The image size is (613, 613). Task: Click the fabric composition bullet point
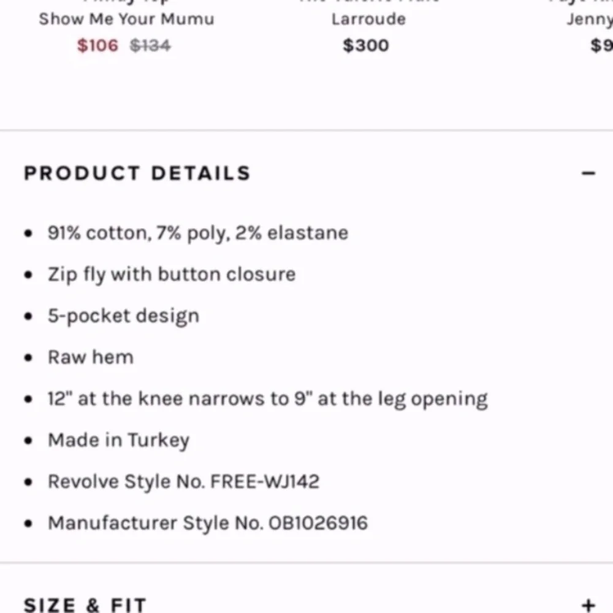(197, 233)
